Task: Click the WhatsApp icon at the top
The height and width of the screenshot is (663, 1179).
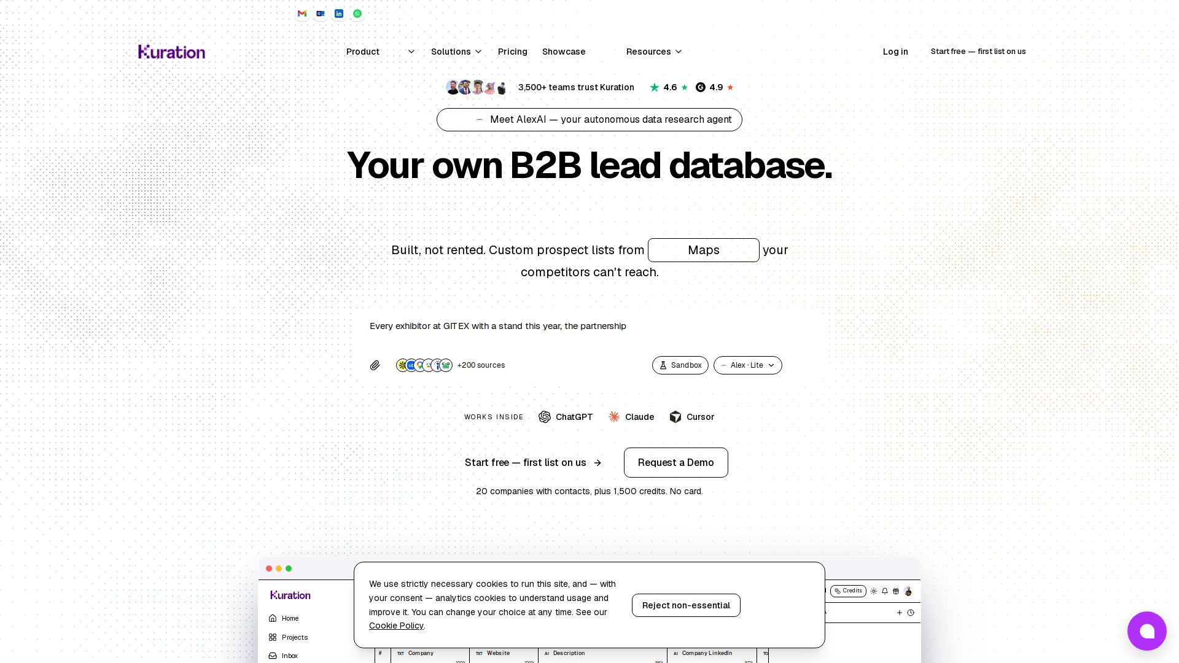Action: 357,14
